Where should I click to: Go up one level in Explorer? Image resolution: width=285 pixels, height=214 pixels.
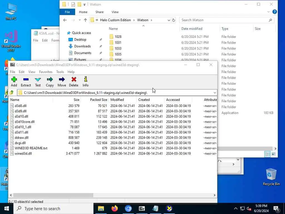[x=85, y=20]
